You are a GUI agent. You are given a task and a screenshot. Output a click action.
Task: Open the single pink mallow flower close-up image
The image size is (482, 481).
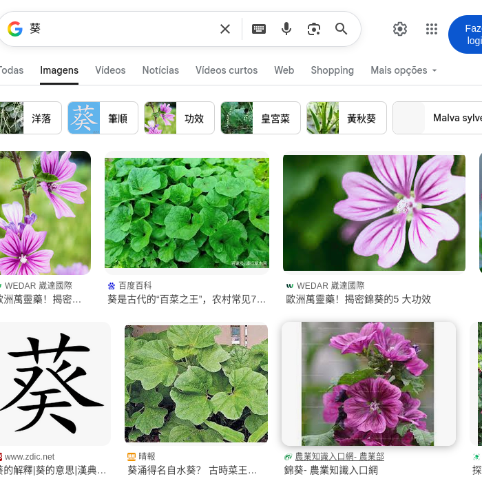click(x=374, y=213)
